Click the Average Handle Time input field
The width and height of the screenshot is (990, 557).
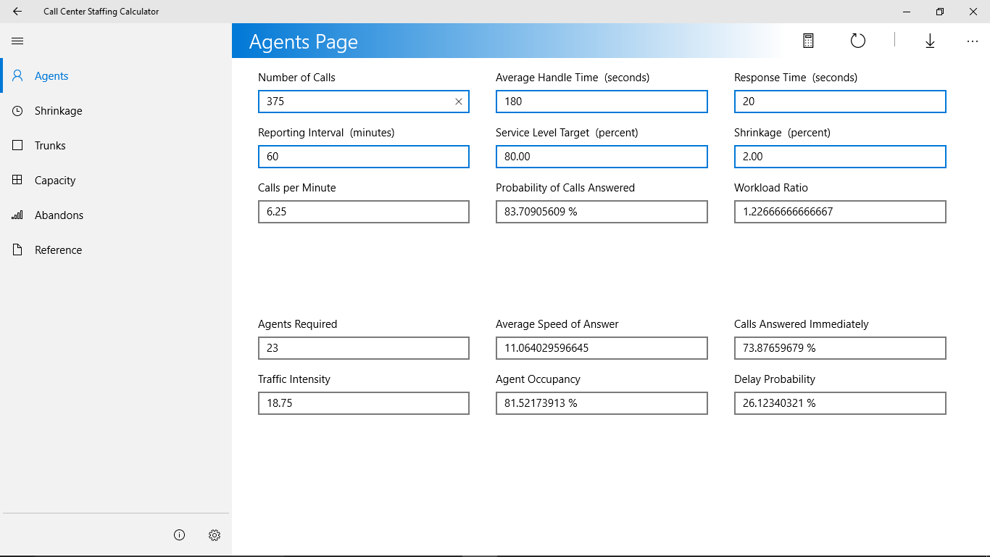tap(602, 102)
